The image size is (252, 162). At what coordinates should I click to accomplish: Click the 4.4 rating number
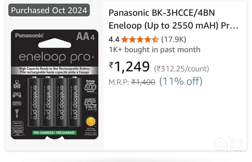(114, 39)
